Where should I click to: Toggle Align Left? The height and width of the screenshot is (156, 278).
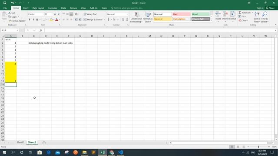[x=63, y=19]
